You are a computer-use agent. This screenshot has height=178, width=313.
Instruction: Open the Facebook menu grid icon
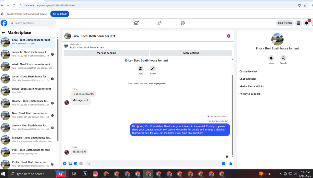tap(298, 23)
